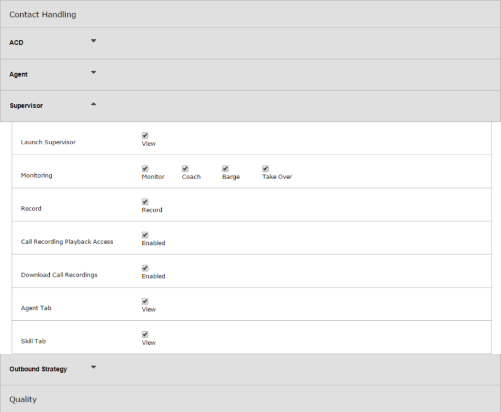
Task: Collapse the Supervisor section arrow
Action: (x=94, y=104)
